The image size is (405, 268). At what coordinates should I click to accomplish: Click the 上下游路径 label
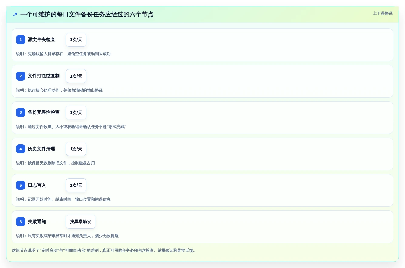point(383,13)
